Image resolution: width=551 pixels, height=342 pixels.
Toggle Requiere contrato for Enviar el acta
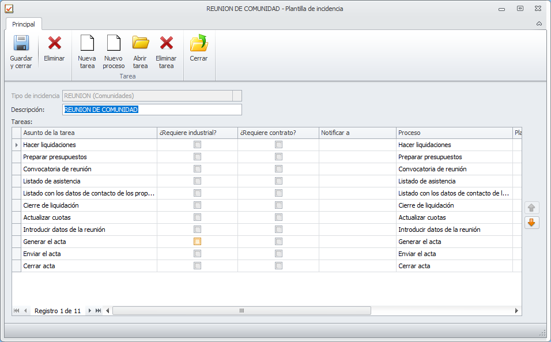tap(278, 254)
